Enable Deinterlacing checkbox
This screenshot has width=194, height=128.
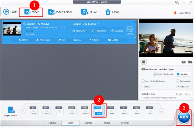pyautogui.click(x=178, y=81)
